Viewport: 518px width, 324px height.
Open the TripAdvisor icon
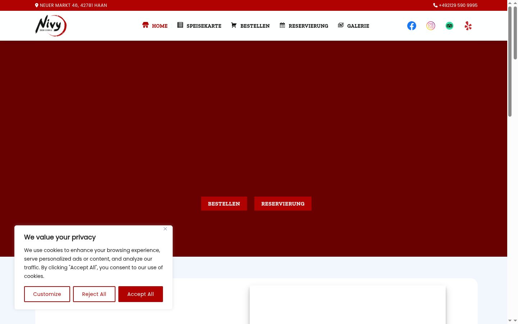(x=449, y=26)
